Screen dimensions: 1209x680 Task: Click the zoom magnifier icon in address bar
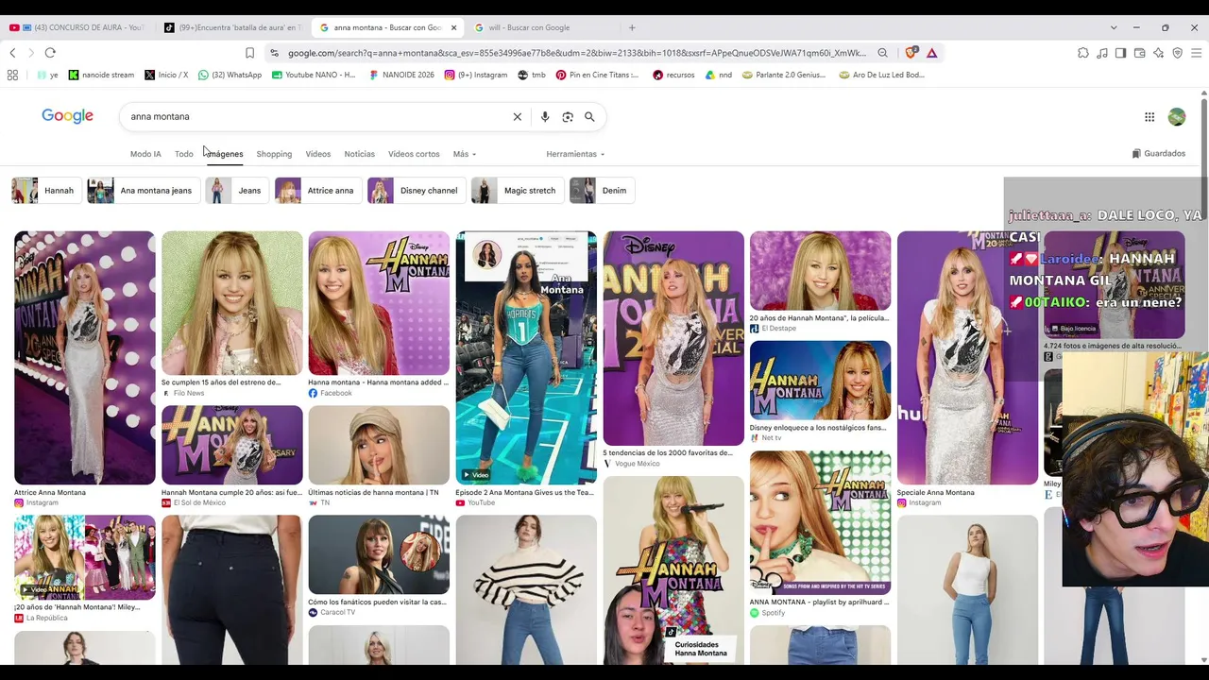pyautogui.click(x=882, y=53)
